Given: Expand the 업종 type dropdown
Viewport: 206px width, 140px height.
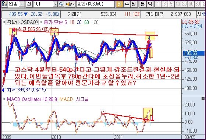Looking at the screenshot, I should (x=22, y=4).
